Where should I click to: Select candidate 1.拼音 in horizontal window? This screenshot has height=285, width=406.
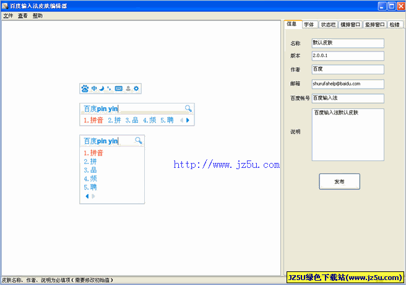(x=93, y=120)
